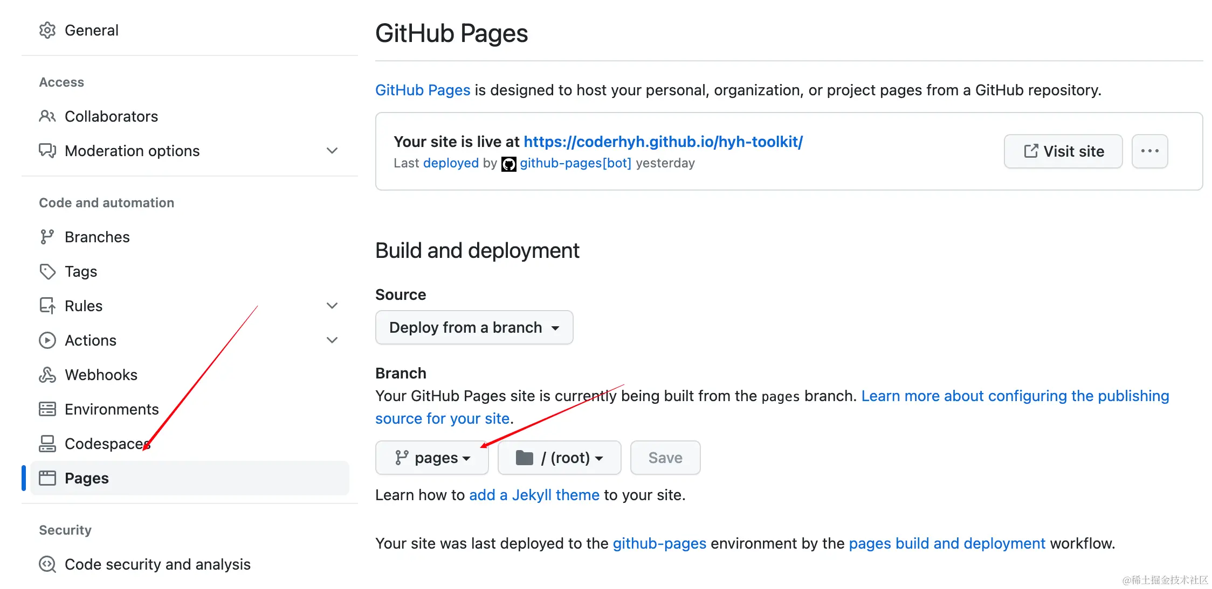Image resolution: width=1212 pixels, height=589 pixels.
Task: Open Collaborators settings
Action: click(x=190, y=116)
